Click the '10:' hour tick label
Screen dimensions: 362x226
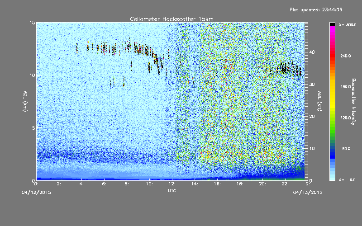point(149,184)
